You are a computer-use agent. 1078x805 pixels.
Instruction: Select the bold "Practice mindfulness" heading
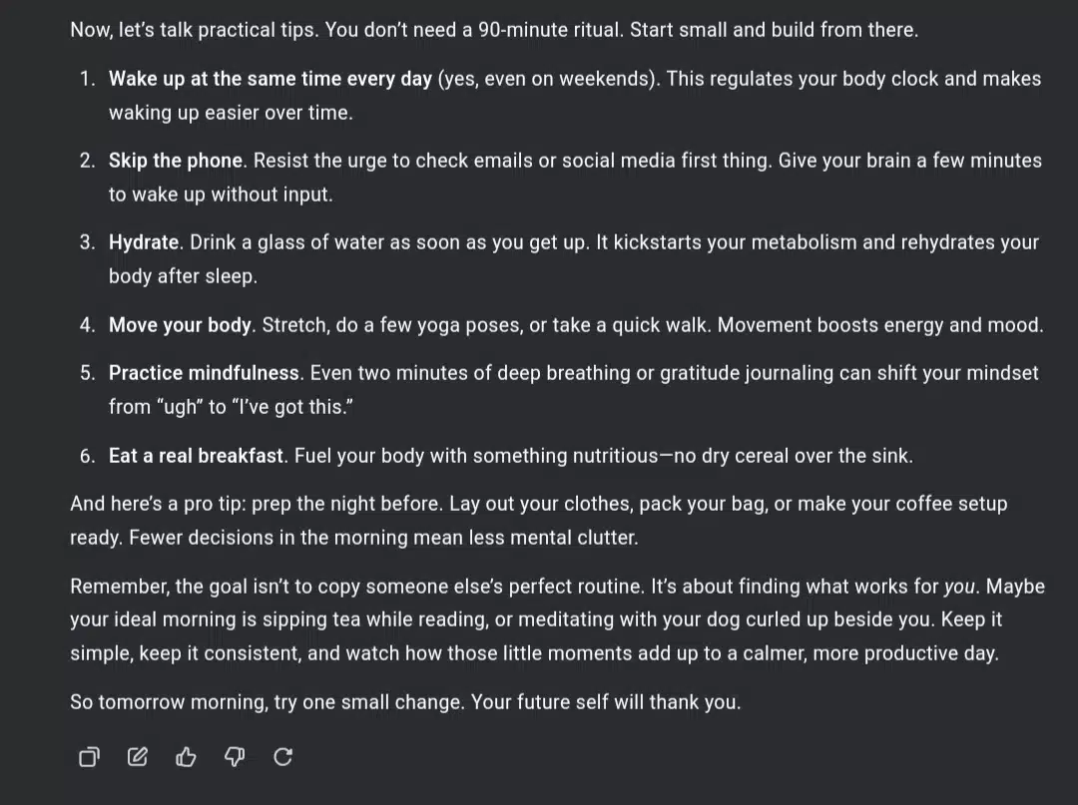pos(205,373)
